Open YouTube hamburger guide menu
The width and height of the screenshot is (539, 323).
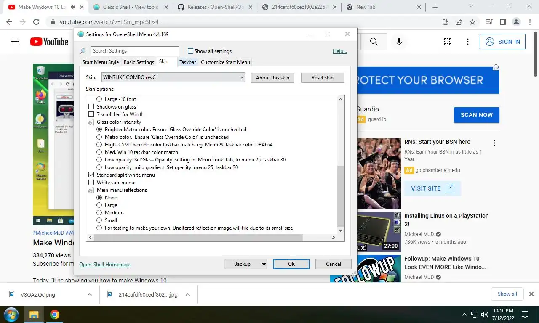pos(15,41)
